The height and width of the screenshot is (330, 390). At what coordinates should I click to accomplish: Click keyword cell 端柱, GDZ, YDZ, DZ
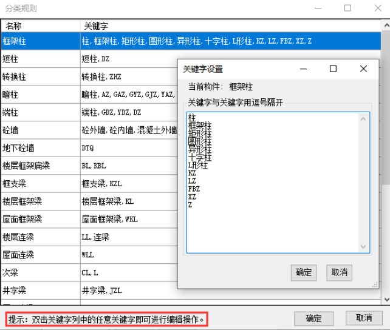point(129,112)
